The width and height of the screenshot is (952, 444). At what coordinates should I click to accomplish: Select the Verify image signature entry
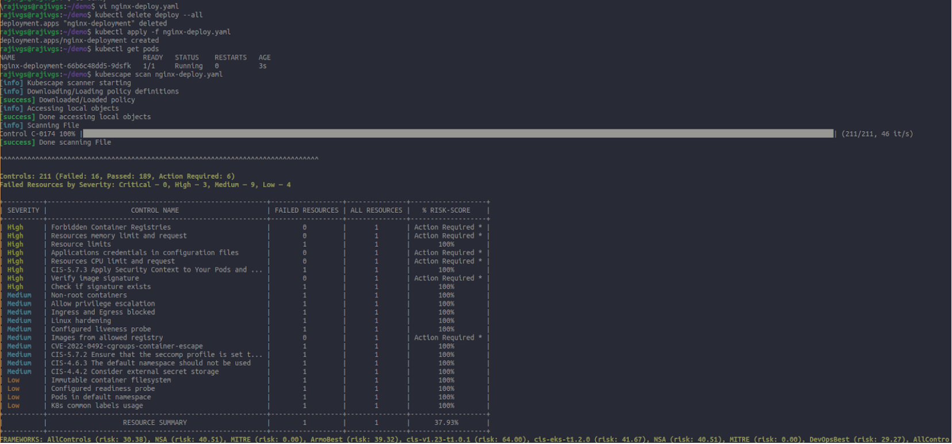pos(95,278)
